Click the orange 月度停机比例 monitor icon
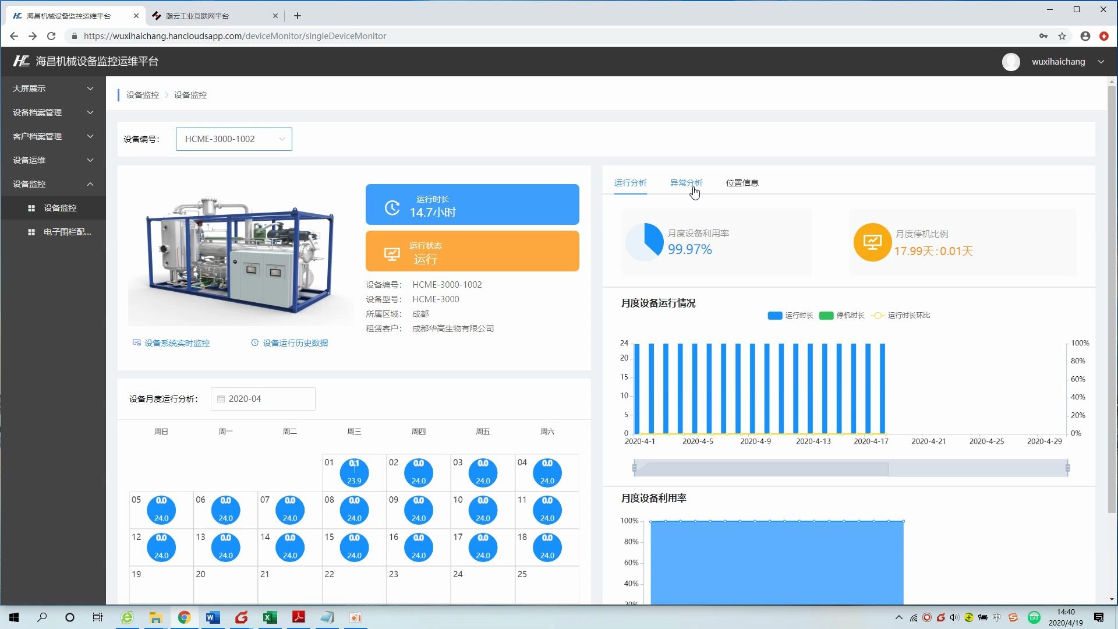Image resolution: width=1118 pixels, height=629 pixels. pyautogui.click(x=872, y=242)
